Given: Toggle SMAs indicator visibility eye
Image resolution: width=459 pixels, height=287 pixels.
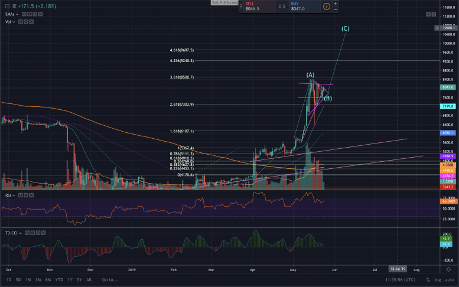Looking at the screenshot, I should tap(24, 14).
